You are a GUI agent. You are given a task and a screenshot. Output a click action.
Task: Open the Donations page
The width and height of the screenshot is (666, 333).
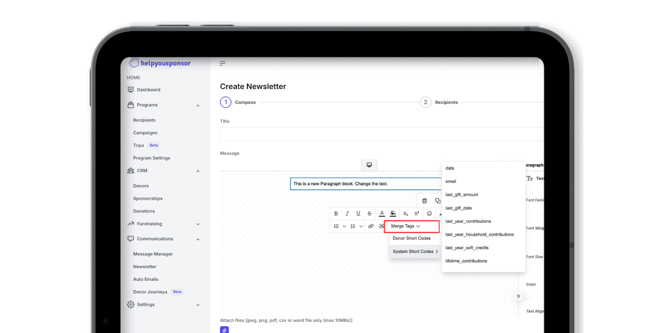click(144, 211)
